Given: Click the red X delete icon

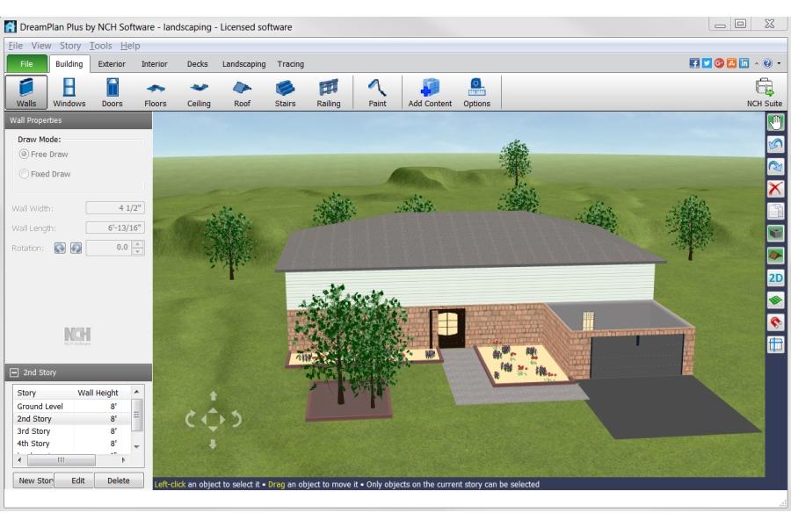Looking at the screenshot, I should [775, 189].
